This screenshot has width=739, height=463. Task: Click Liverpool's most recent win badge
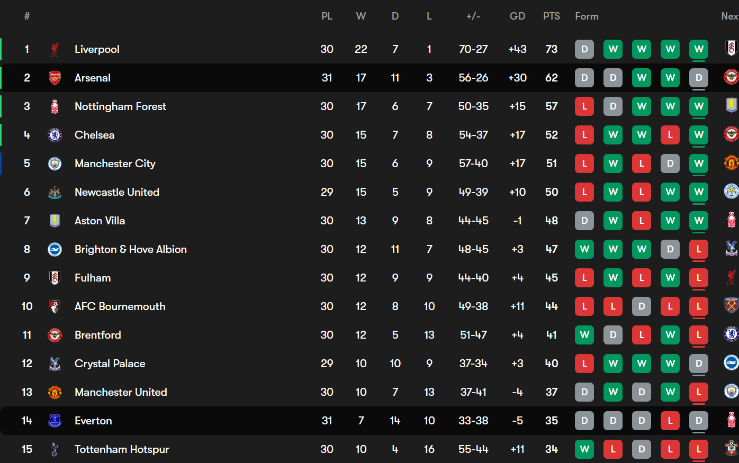point(699,49)
